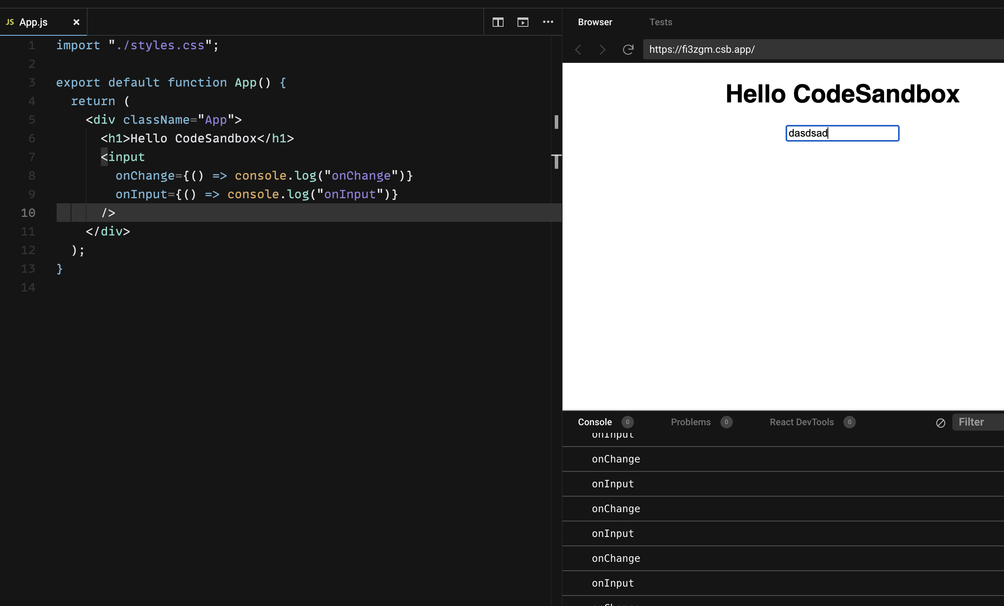Open the Problems panel tab
The image size is (1004, 606).
pos(691,422)
